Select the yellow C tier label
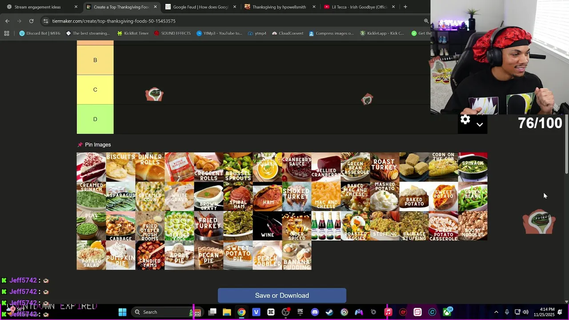 point(95,90)
